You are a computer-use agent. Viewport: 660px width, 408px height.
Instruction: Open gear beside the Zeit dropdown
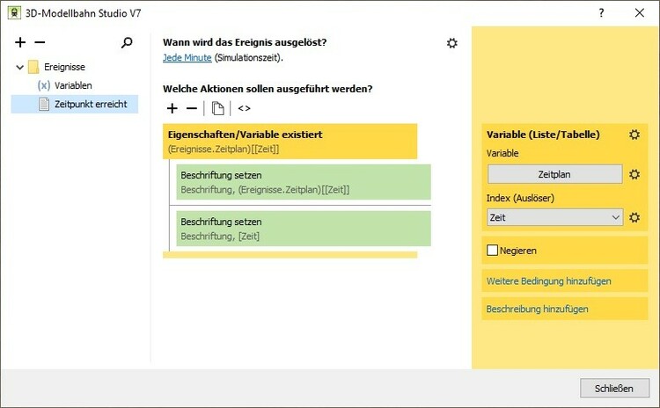[634, 217]
